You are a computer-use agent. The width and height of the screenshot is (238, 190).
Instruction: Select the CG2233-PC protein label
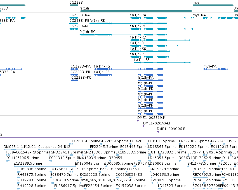pos(81,78)
